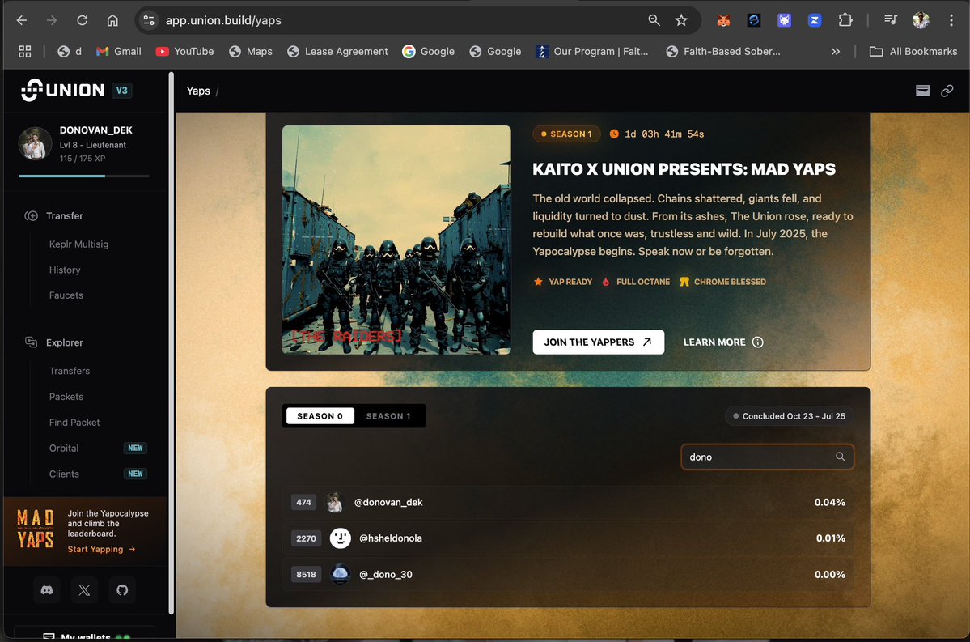Open the History page

[65, 270]
